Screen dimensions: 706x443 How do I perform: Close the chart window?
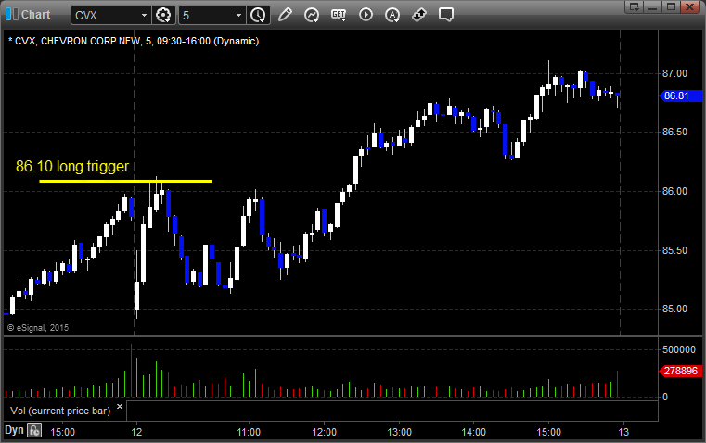click(690, 6)
